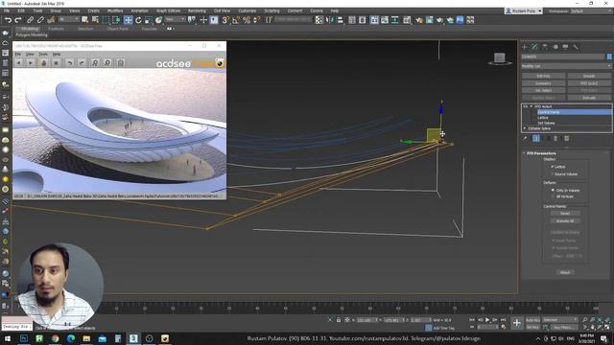The height and width of the screenshot is (345, 614).
Task: Toggle the FFD modifier eye visibility
Action: pyautogui.click(x=526, y=106)
